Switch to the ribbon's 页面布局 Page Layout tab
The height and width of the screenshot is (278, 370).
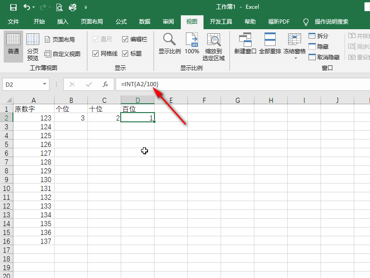[92, 22]
